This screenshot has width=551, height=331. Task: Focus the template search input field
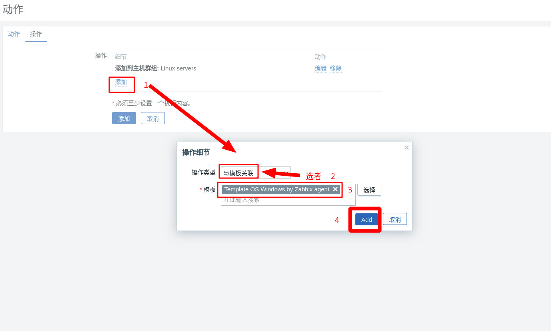(288, 200)
